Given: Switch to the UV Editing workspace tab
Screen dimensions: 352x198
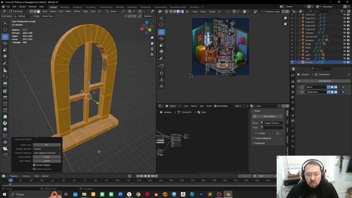Looking at the screenshot, I should click(91, 7).
